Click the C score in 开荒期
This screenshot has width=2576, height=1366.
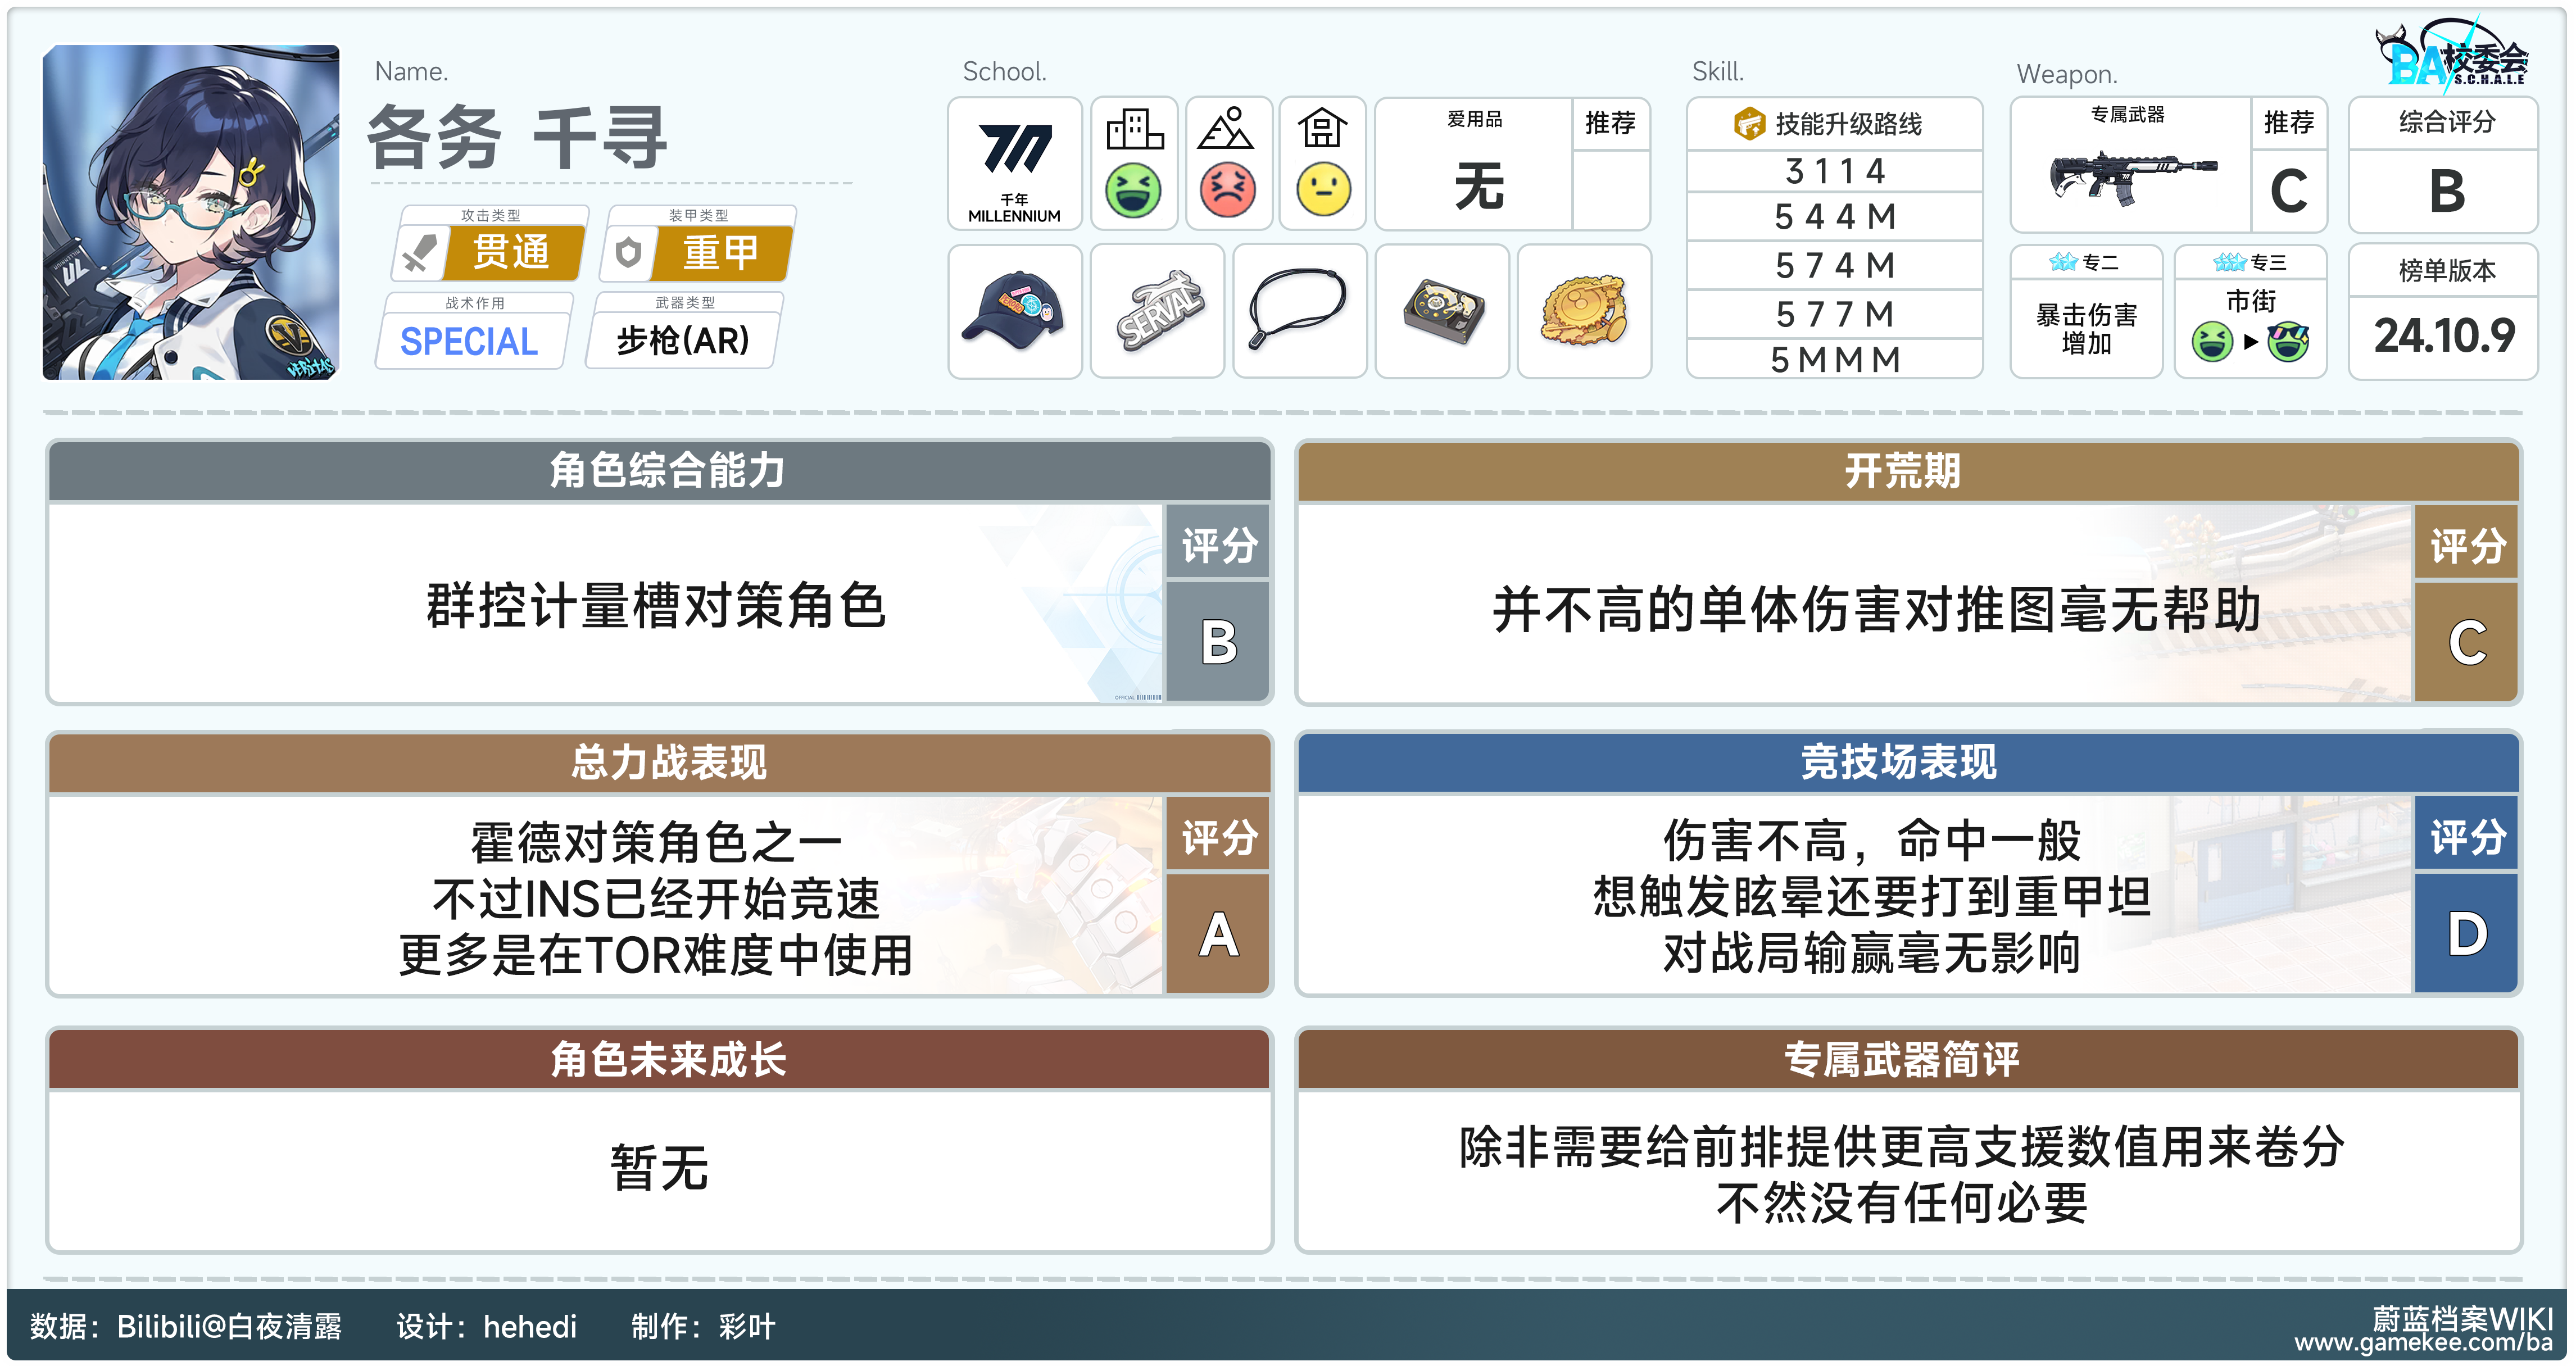click(x=2466, y=642)
